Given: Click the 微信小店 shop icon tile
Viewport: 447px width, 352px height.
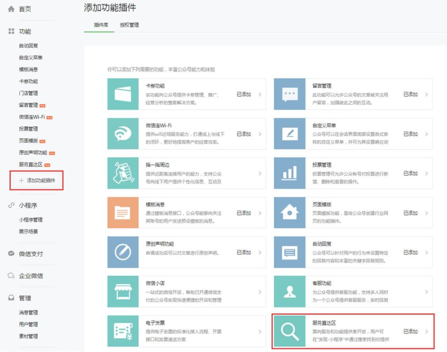Looking at the screenshot, I should coord(123,292).
